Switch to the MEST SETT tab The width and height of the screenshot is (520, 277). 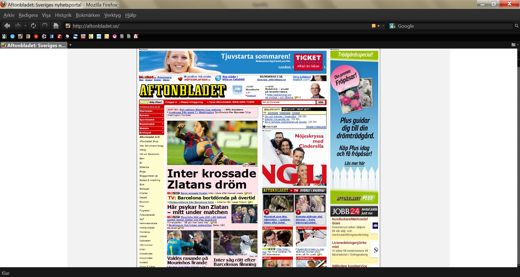coord(303,109)
